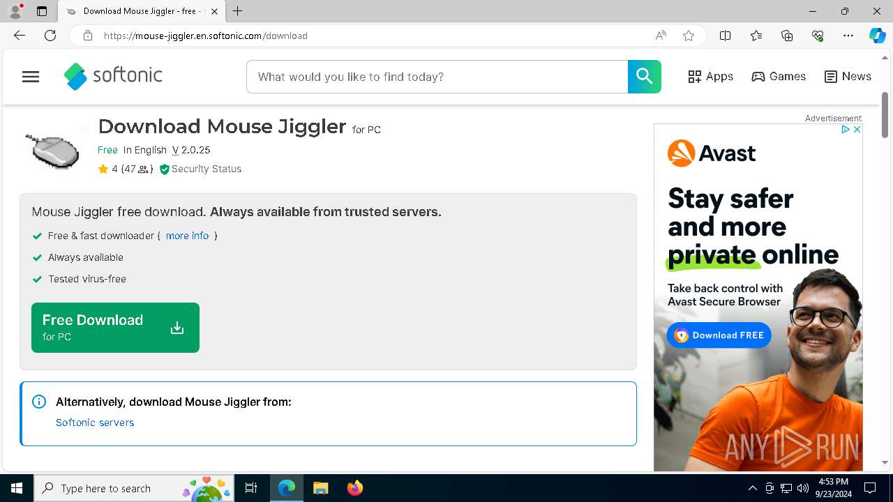Image resolution: width=893 pixels, height=502 pixels.
Task: Open the Copilot sidebar
Action: pos(877,36)
